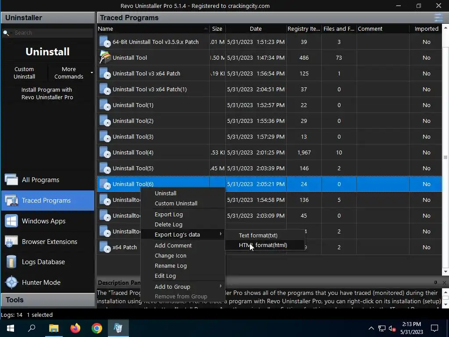Click the program list scrollbar up arrow
Viewport: 449px width, 337px height.
click(445, 28)
